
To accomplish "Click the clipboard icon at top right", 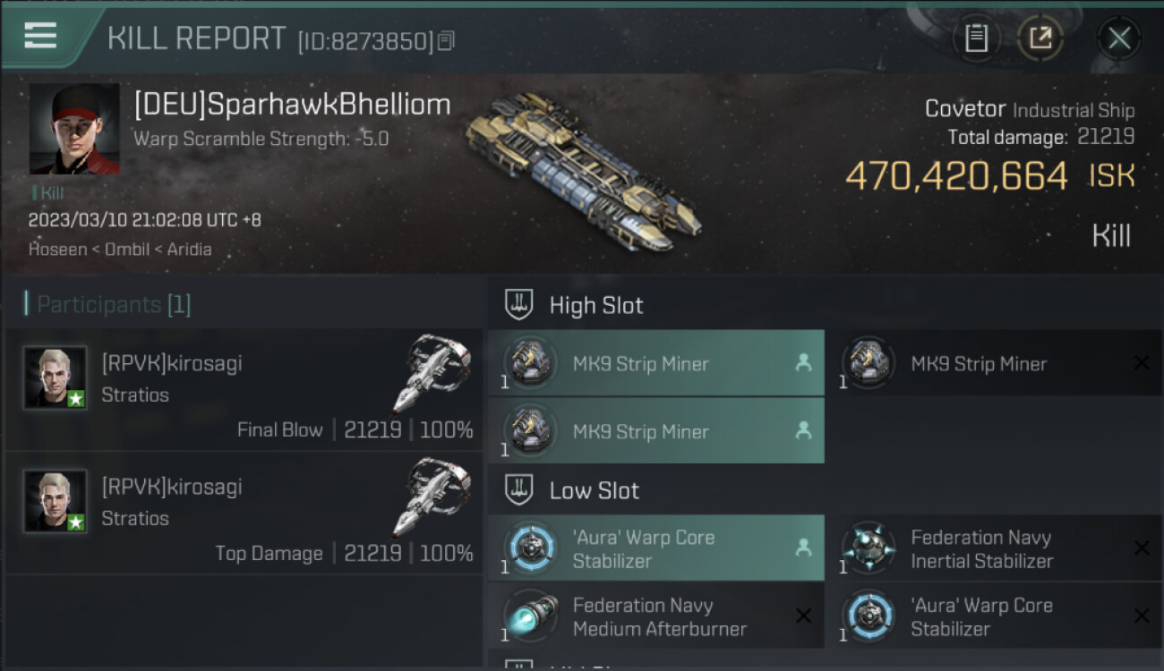I will 976,38.
